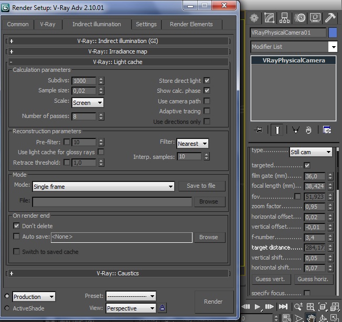
Task: Open the Utilities hammer icon
Action: 330,18
